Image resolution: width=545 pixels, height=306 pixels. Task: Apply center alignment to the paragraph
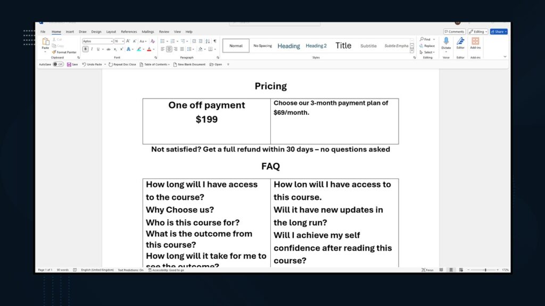coord(169,49)
